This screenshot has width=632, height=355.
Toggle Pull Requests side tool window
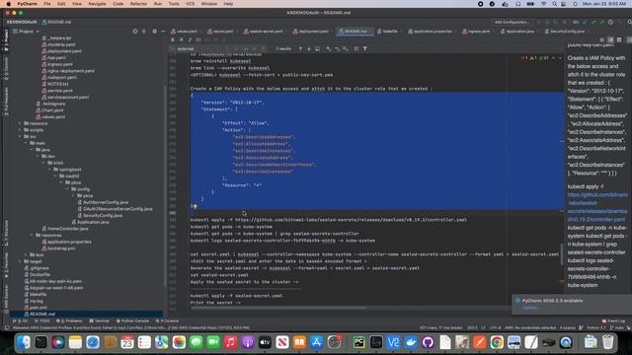(x=6, y=102)
